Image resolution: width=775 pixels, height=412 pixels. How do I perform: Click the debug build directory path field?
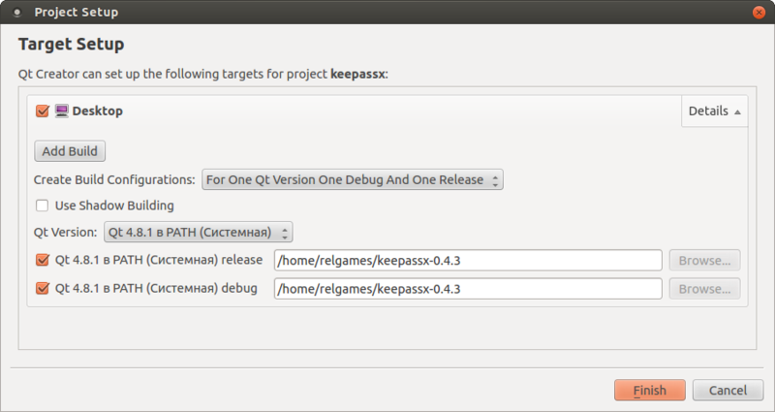[x=468, y=289]
